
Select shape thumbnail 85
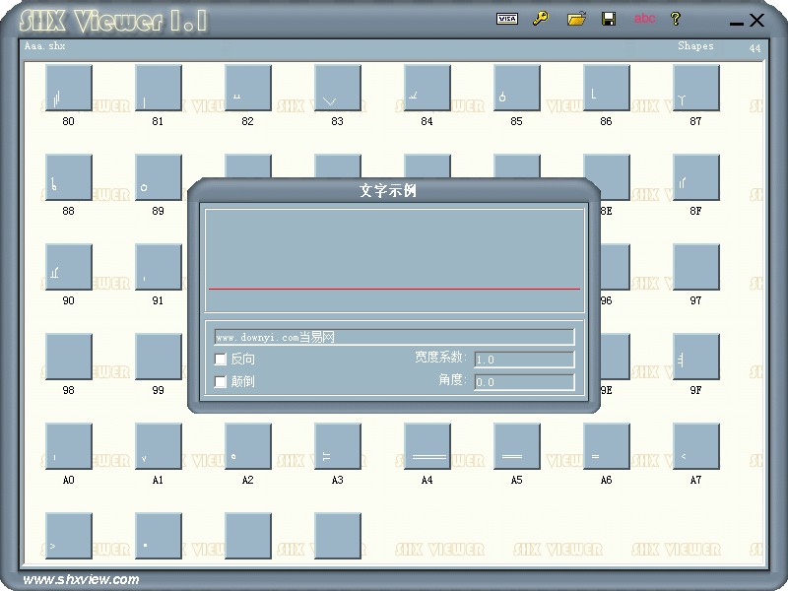pos(517,89)
